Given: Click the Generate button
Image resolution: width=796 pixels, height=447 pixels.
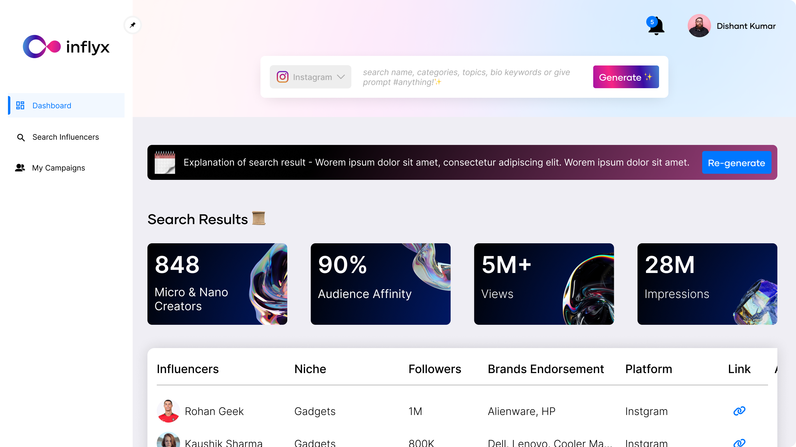Looking at the screenshot, I should click(626, 77).
